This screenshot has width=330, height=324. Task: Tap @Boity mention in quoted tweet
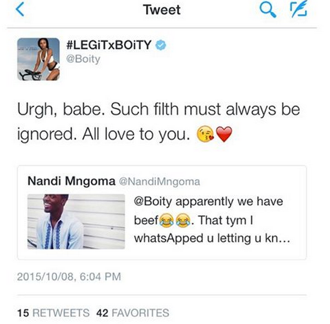pyautogui.click(x=153, y=202)
